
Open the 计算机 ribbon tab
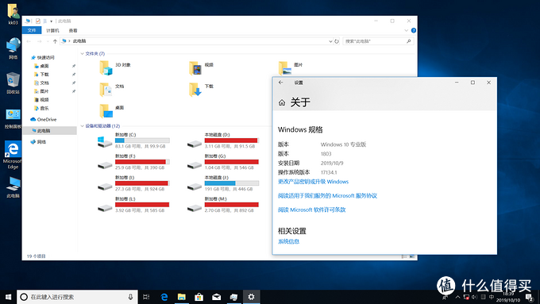point(52,30)
